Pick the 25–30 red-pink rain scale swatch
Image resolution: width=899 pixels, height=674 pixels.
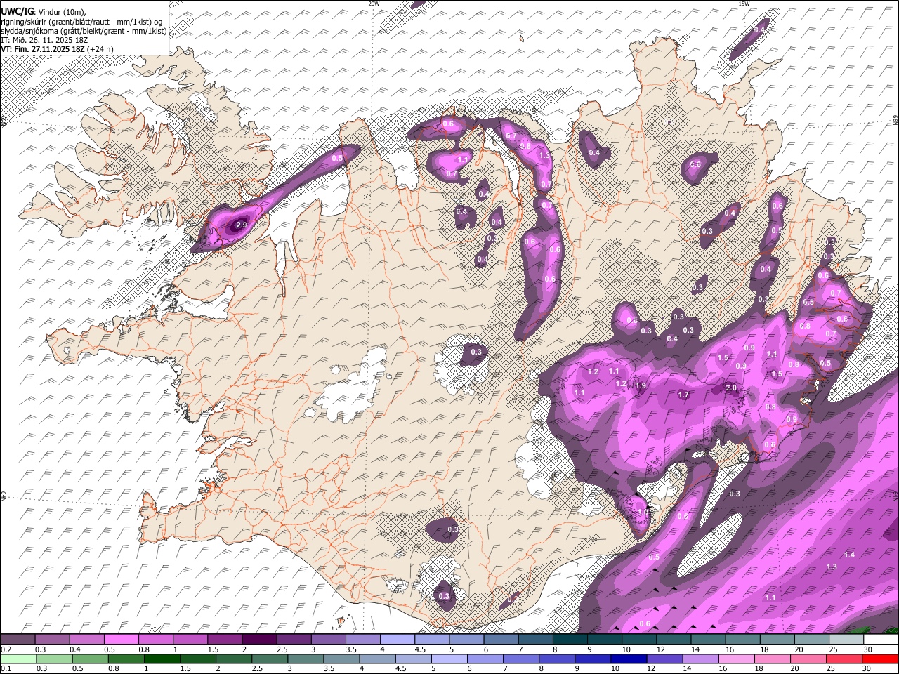pos(846,659)
